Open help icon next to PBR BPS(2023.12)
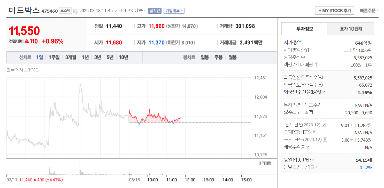 click(x=325, y=140)
